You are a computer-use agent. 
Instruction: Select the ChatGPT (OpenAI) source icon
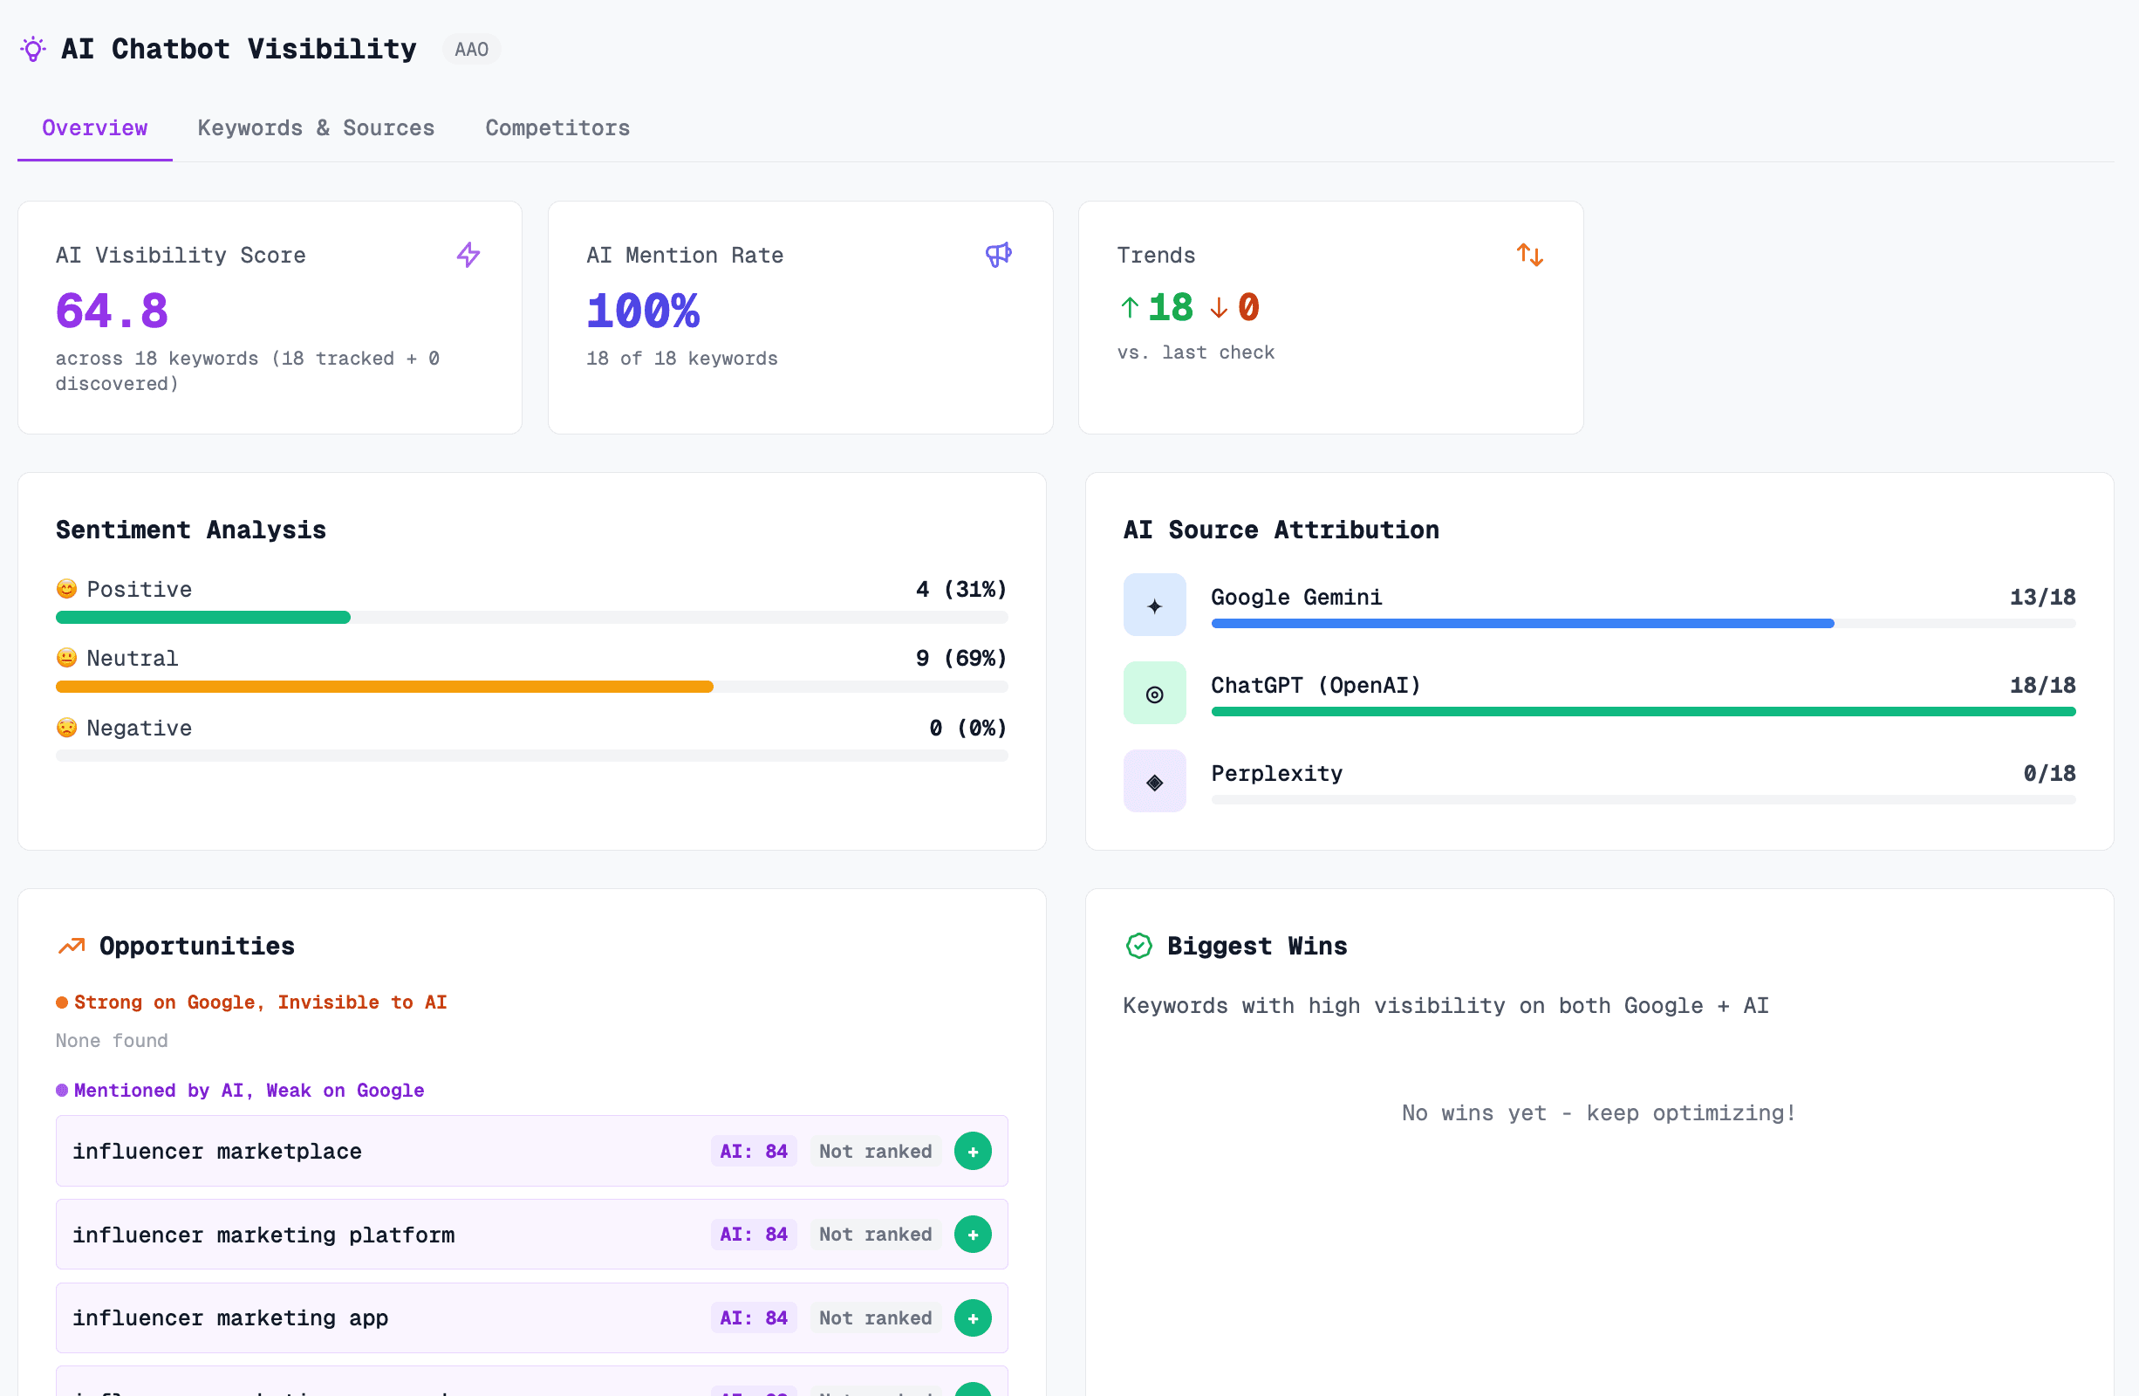point(1154,692)
